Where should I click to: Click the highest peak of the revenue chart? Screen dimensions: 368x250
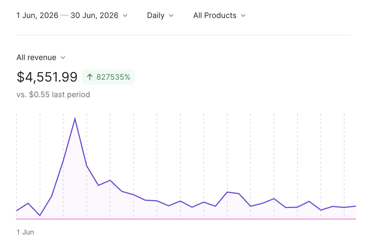click(75, 119)
